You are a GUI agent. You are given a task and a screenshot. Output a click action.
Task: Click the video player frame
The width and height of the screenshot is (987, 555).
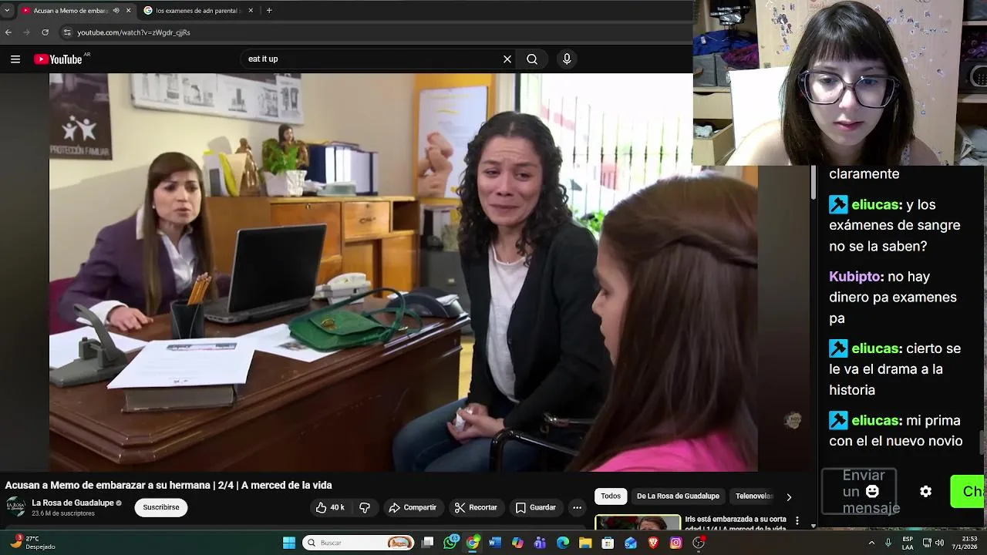(403, 272)
